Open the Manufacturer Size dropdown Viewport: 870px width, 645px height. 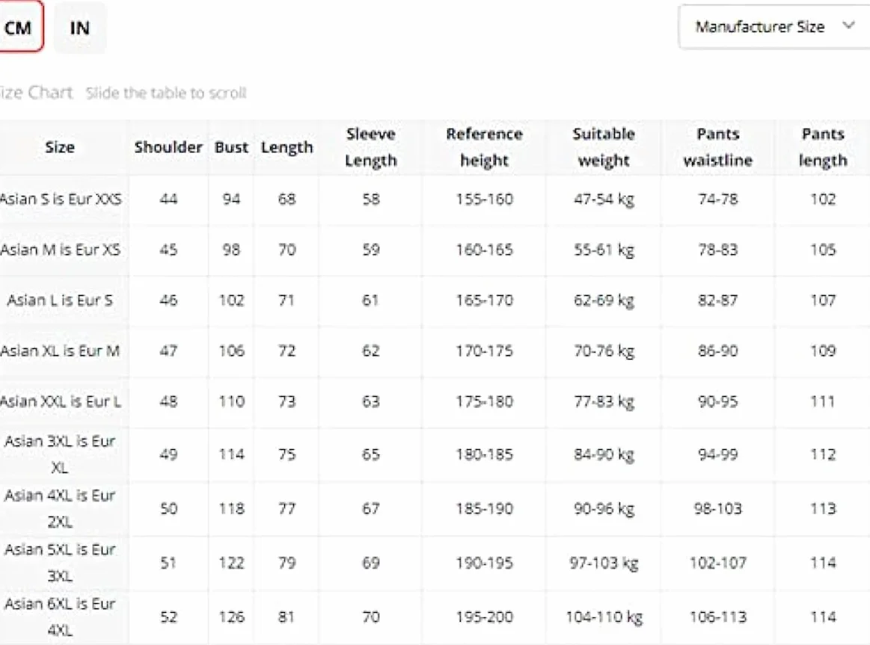[774, 27]
